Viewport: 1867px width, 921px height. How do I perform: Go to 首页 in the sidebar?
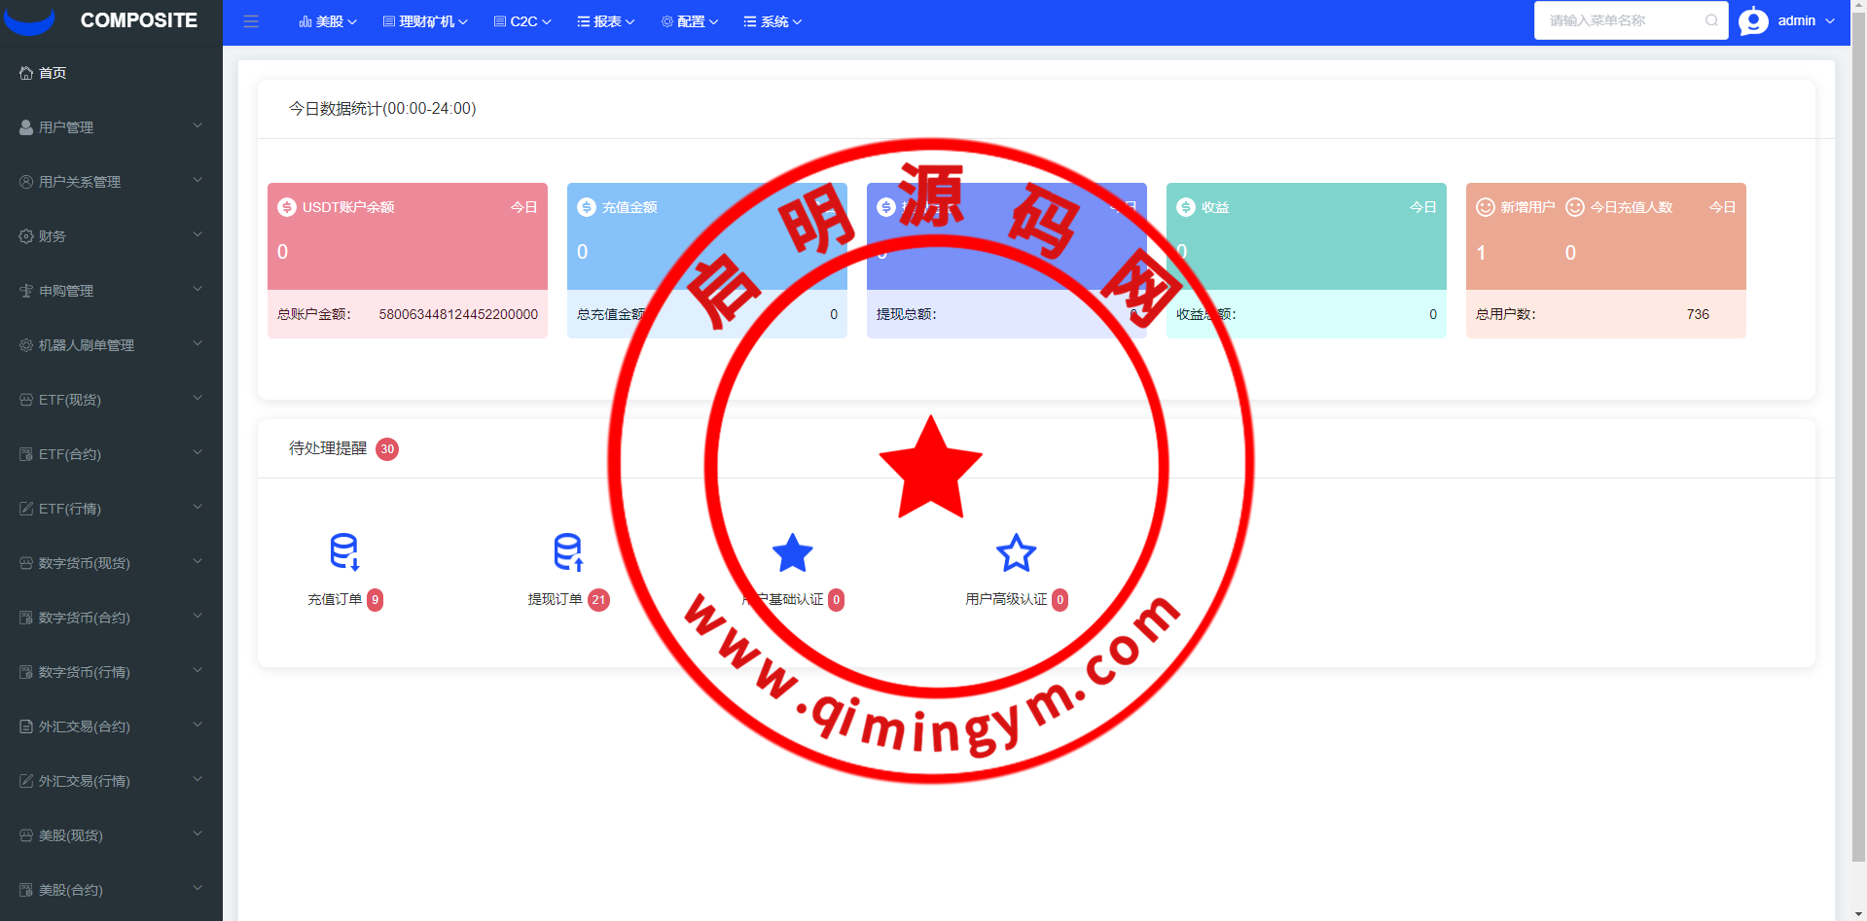tap(53, 73)
